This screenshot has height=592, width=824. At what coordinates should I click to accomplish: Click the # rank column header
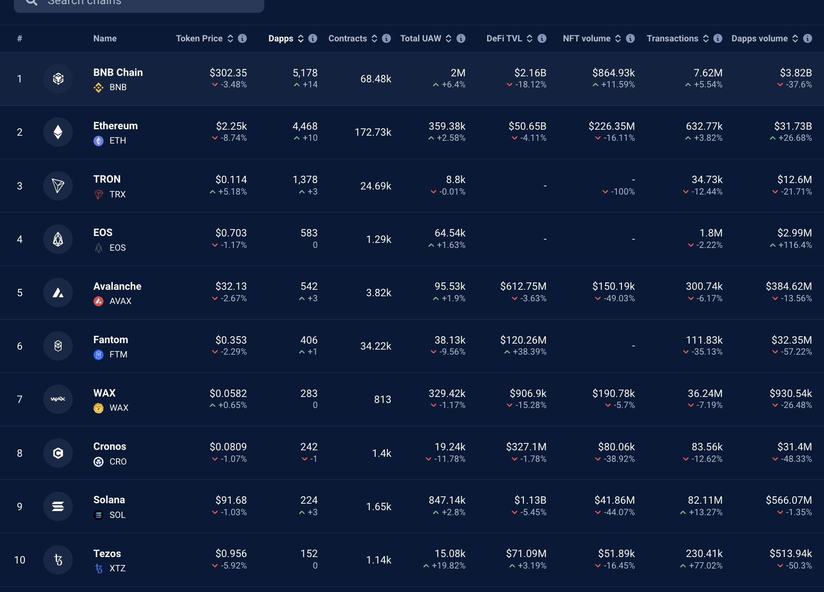19,39
